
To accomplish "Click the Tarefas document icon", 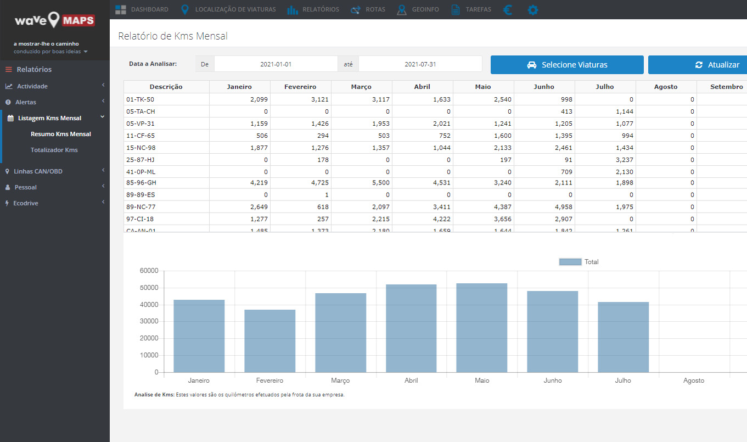I will (455, 9).
